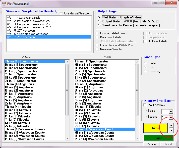The width and height of the screenshot is (179, 148).
Task: Select Linear-Log graph type
Action: [145, 71]
